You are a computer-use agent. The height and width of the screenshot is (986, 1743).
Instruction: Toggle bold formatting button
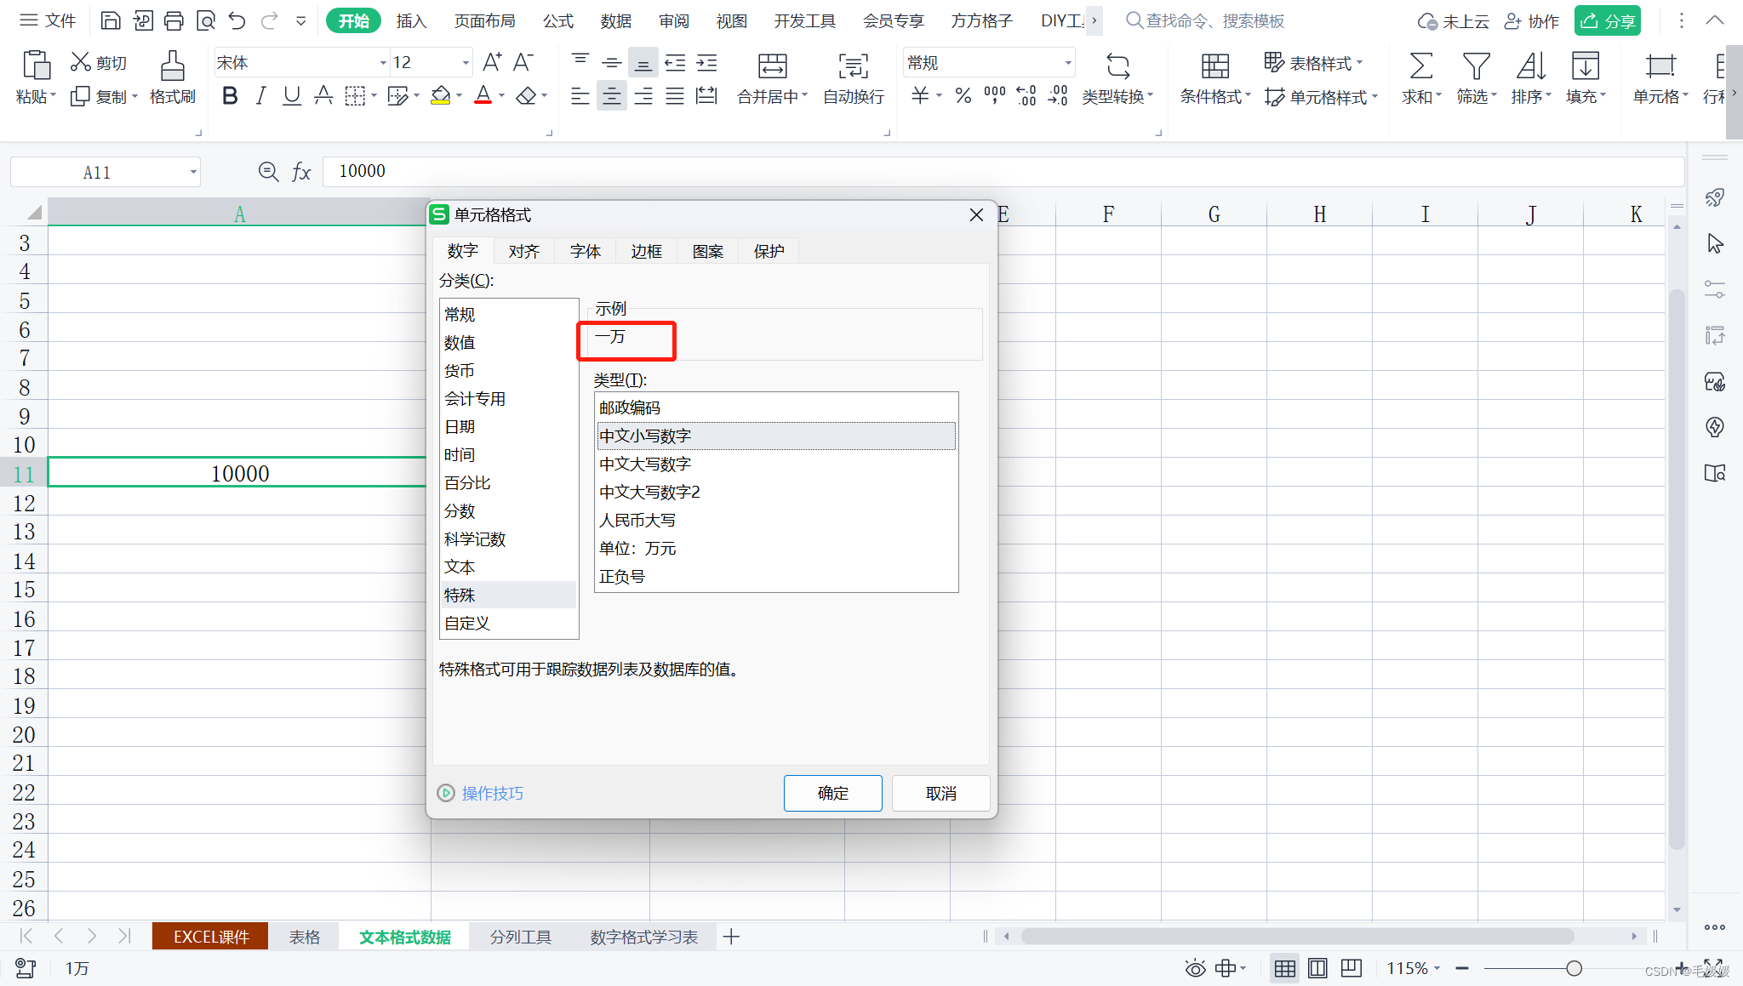click(229, 96)
